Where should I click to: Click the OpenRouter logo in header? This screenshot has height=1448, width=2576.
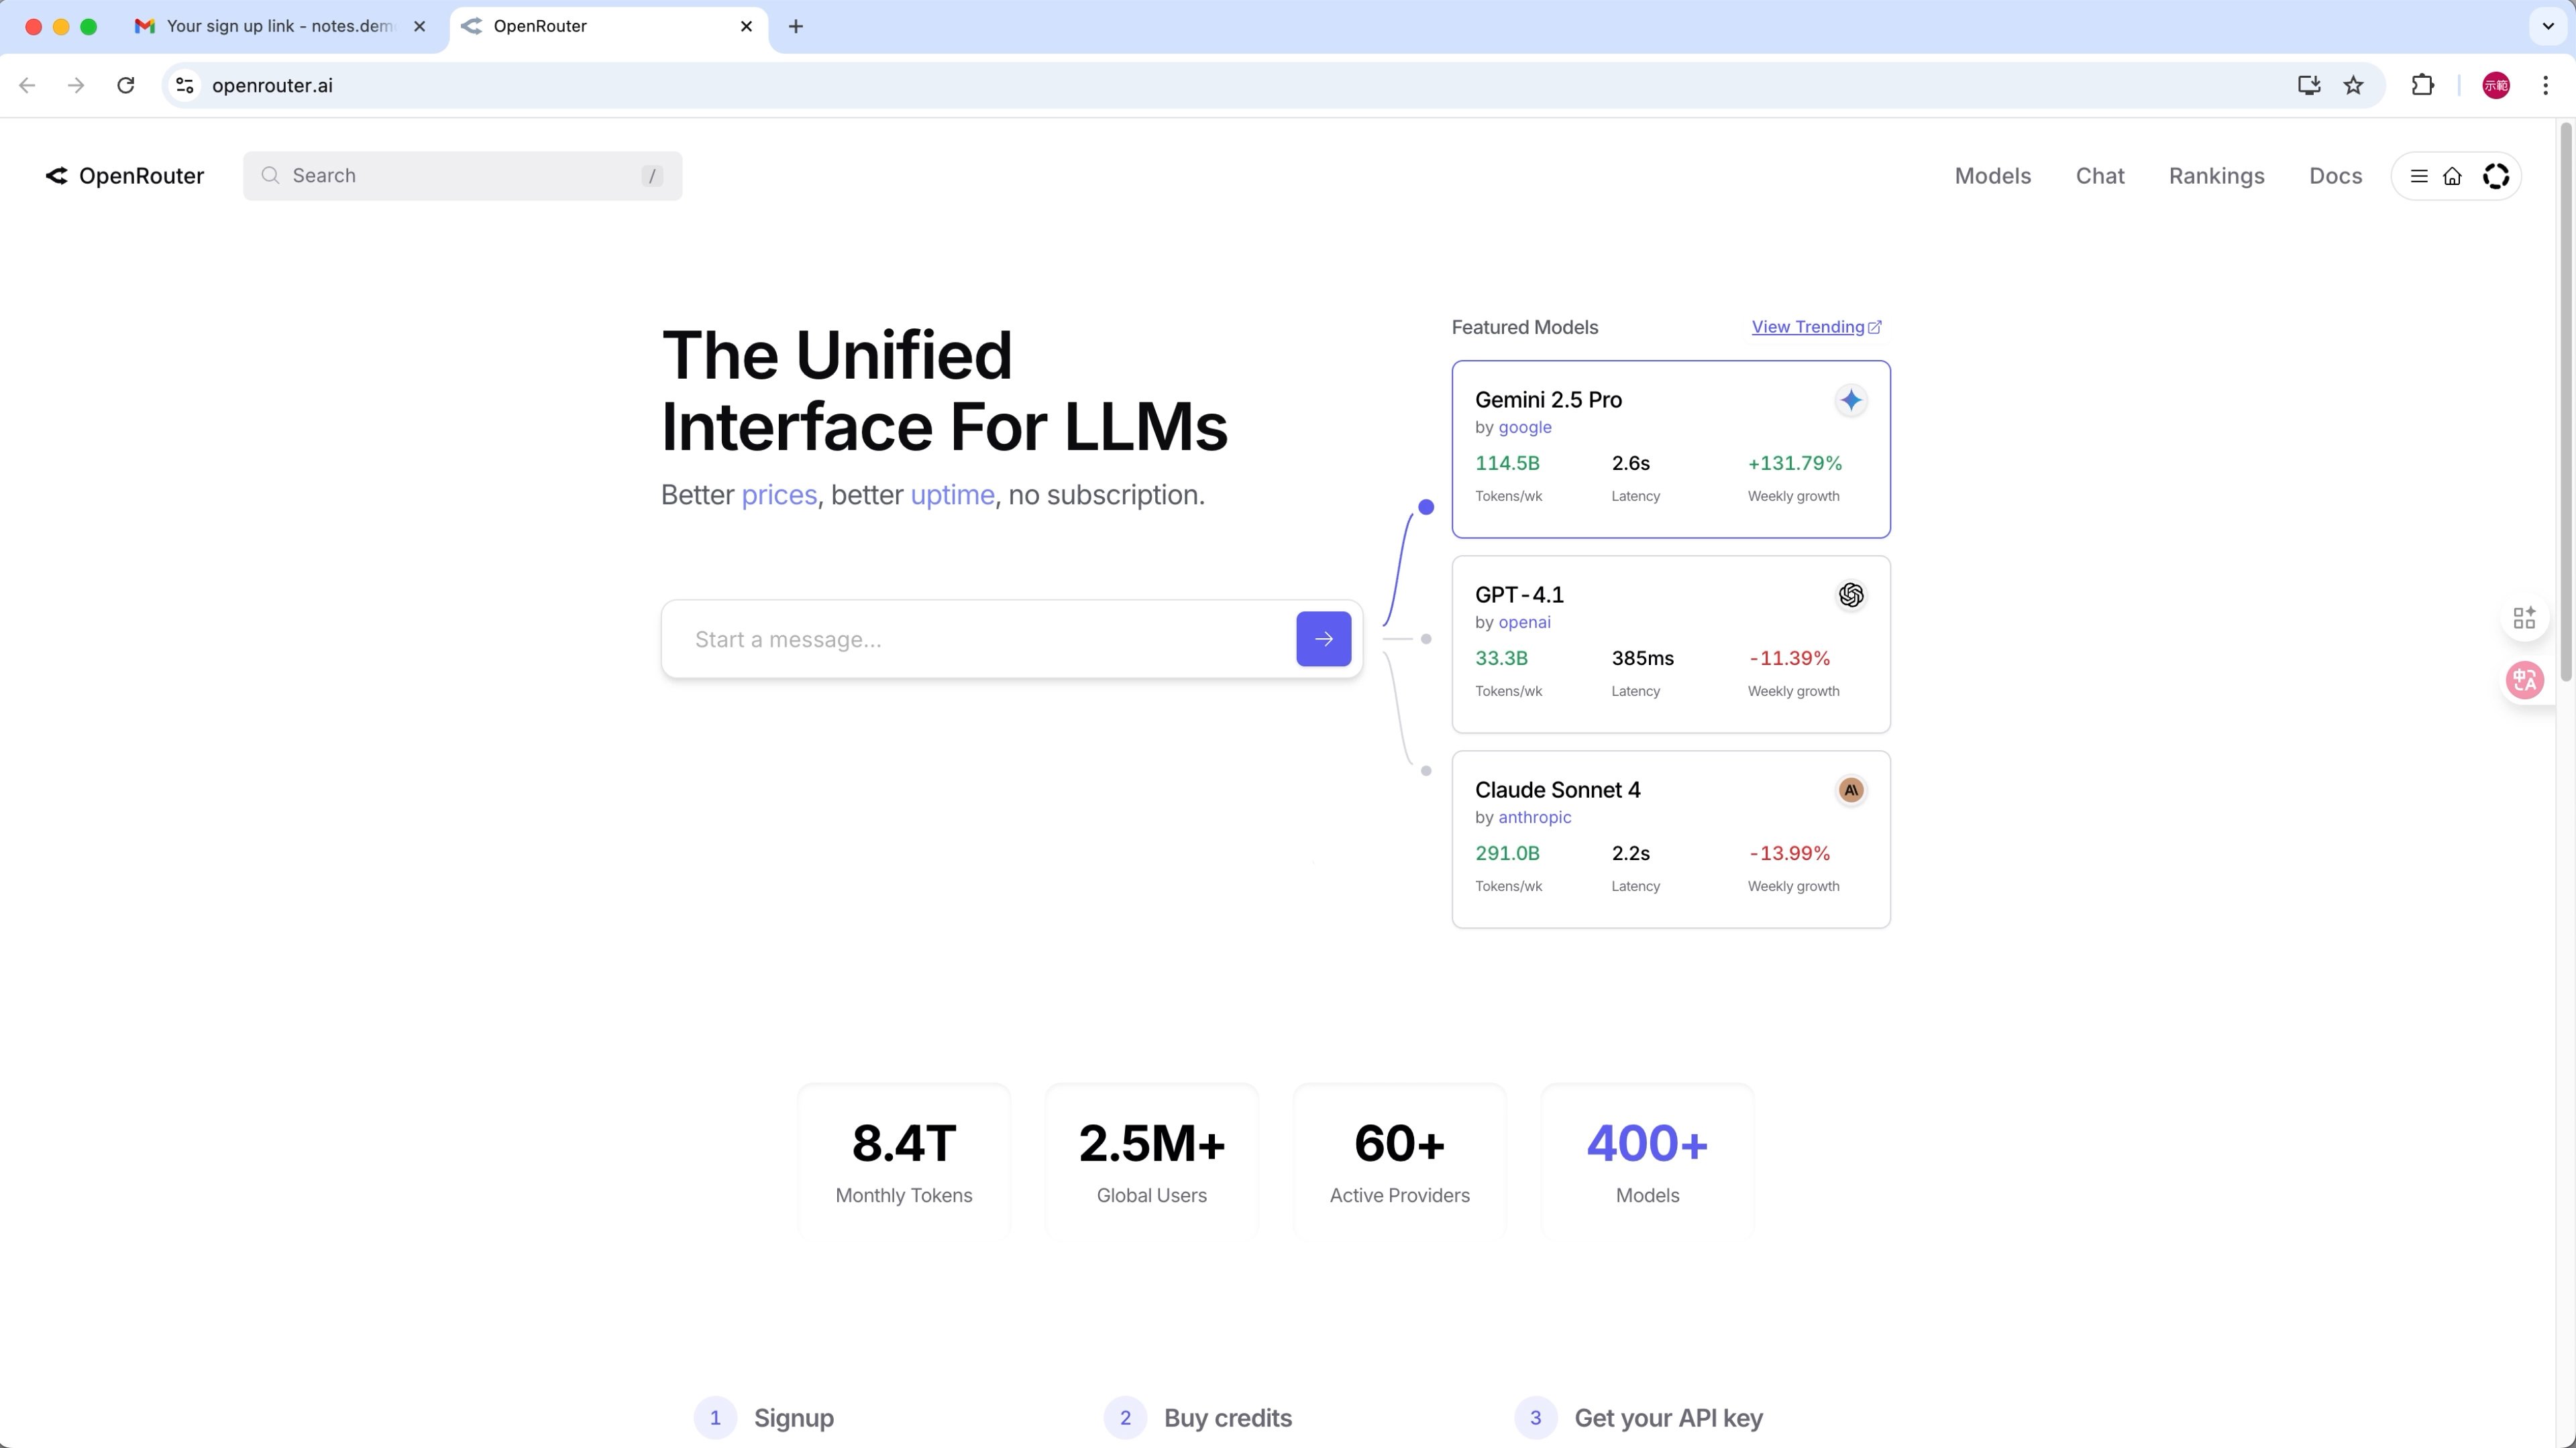(x=125, y=176)
